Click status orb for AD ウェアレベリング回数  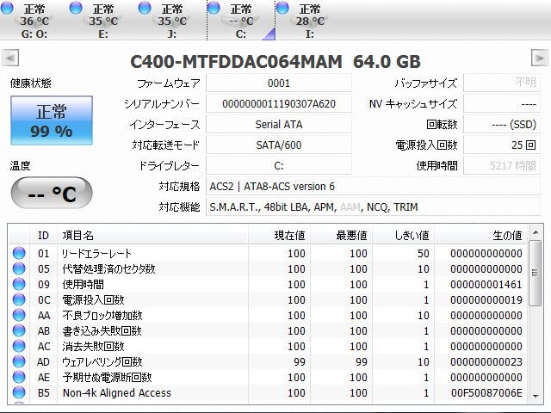click(x=19, y=361)
